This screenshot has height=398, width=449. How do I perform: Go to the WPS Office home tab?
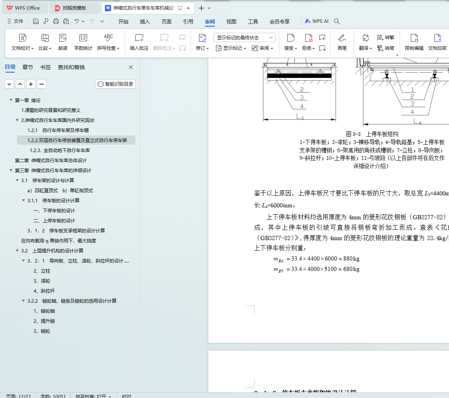(x=24, y=8)
